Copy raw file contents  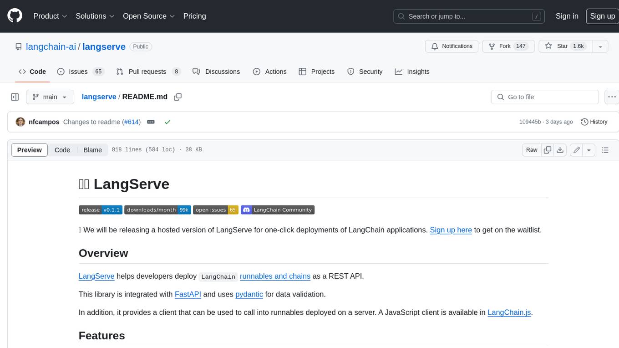coord(548,150)
